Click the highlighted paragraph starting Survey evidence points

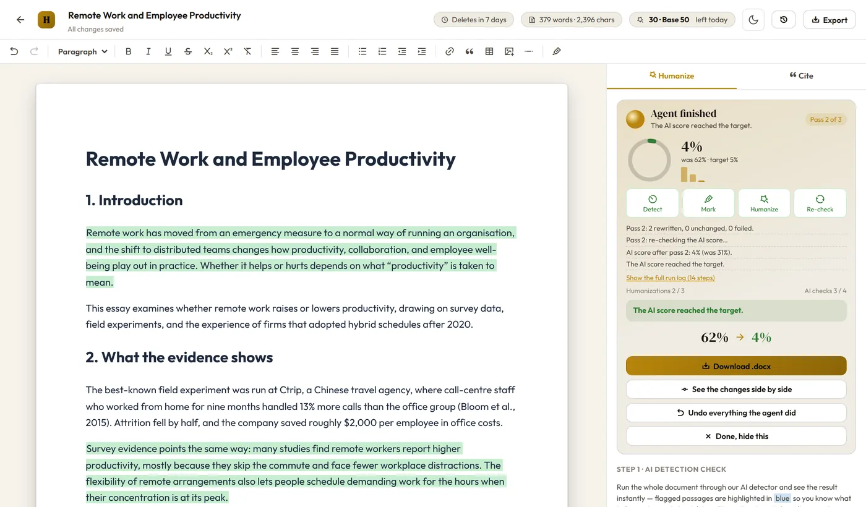click(296, 473)
